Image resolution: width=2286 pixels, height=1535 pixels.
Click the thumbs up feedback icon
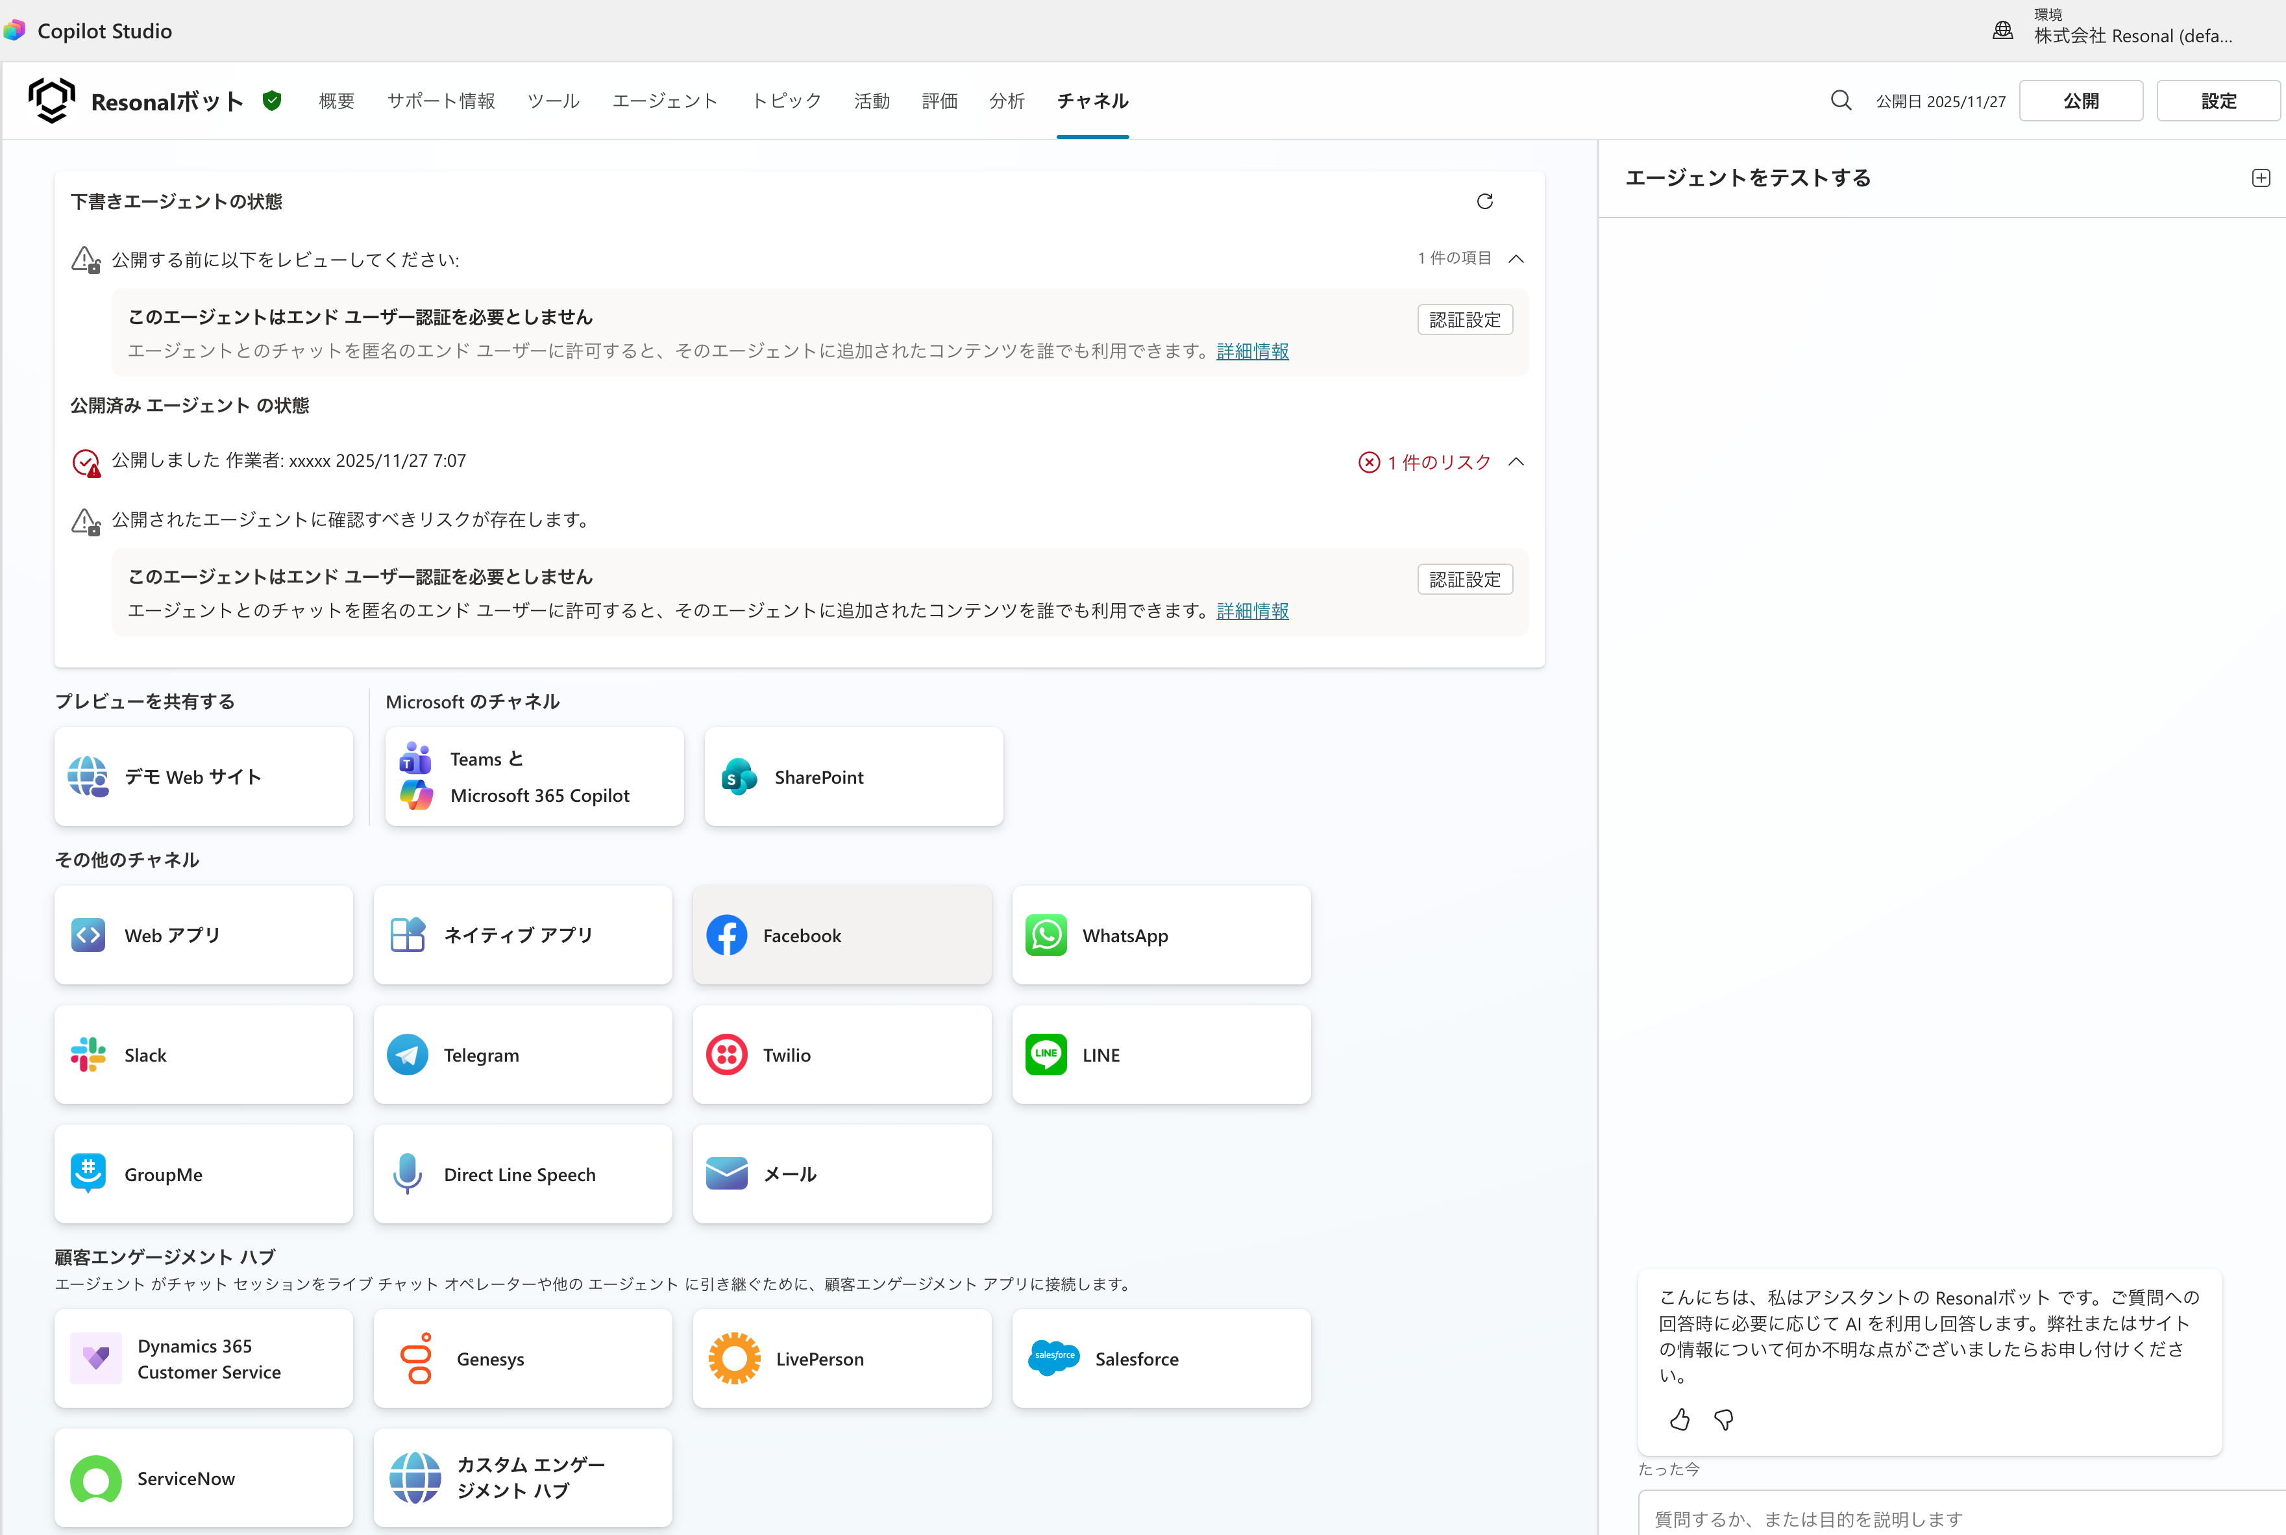pyautogui.click(x=1679, y=1419)
